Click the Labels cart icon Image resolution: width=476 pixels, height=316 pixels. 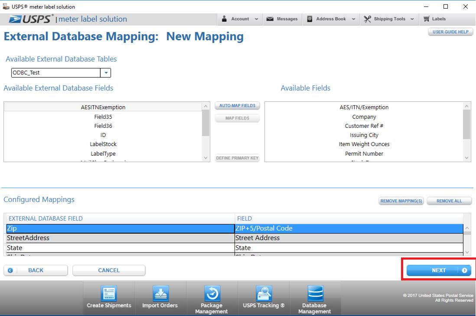point(427,19)
